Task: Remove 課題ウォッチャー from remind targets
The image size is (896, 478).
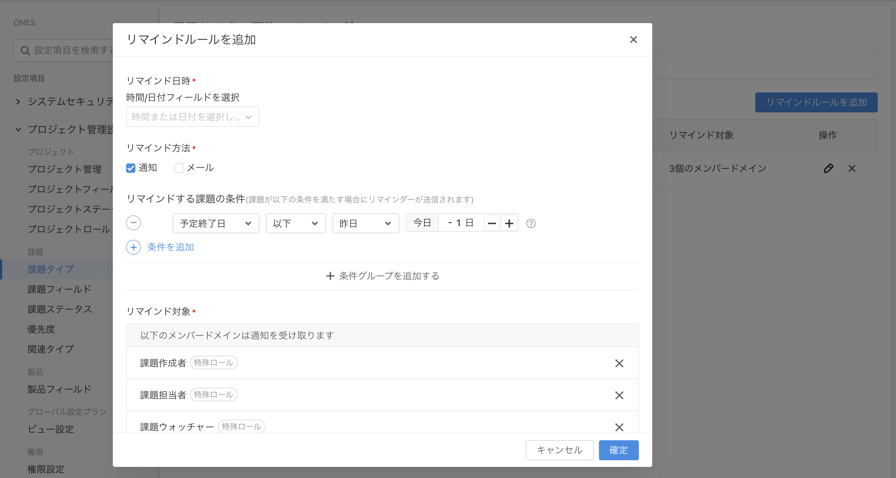Action: 619,427
